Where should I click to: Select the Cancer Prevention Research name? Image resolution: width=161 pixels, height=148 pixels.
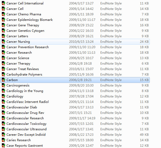(x=28, y=47)
